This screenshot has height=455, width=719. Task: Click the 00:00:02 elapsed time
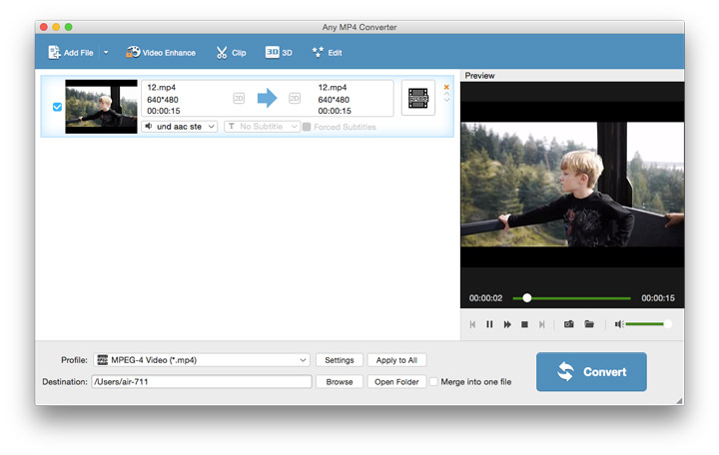(x=485, y=298)
